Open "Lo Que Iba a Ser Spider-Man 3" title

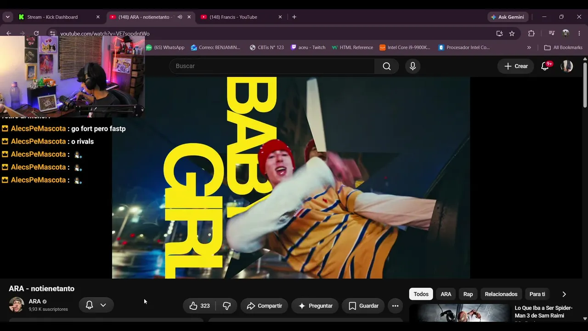tap(543, 312)
